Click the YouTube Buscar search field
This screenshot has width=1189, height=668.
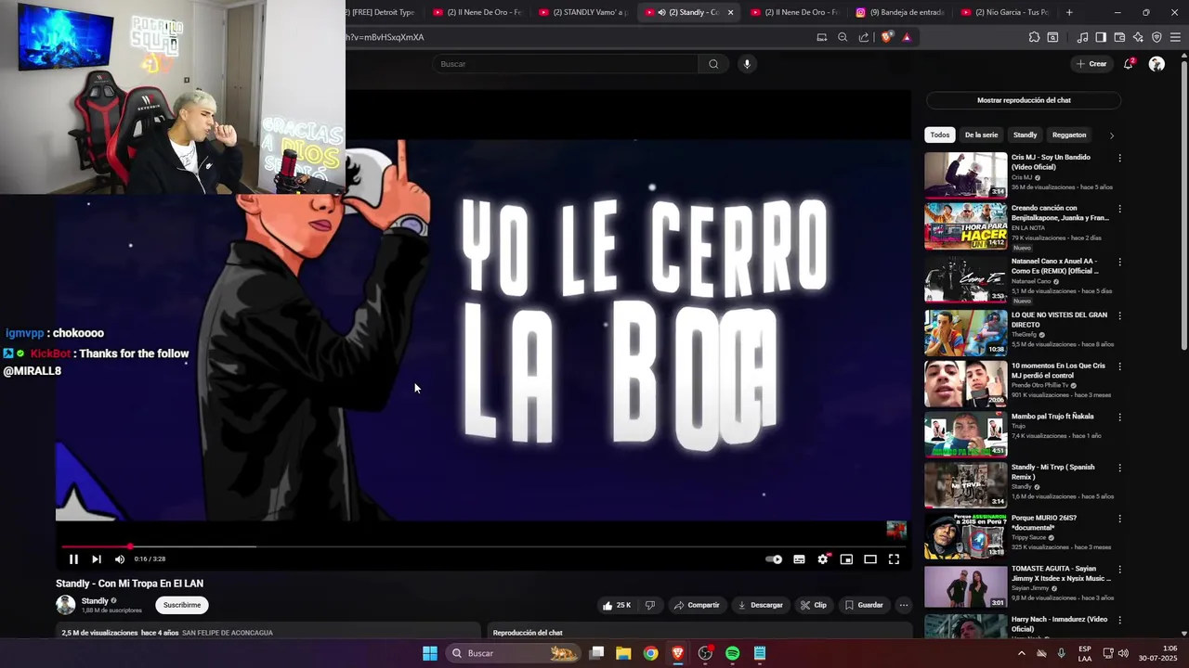point(565,64)
